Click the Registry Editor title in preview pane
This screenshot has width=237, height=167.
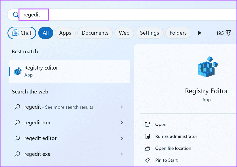click(x=207, y=91)
